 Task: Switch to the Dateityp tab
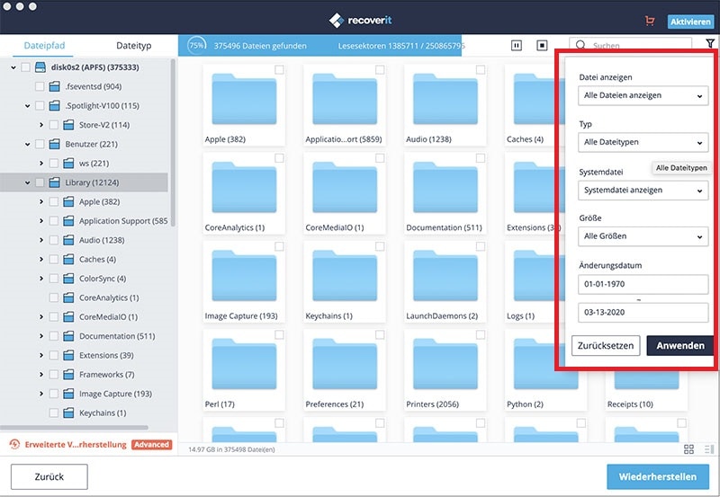tap(133, 46)
